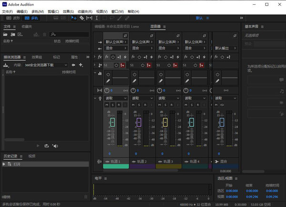
Task: Click the Open File folder icon
Action: 6,34
